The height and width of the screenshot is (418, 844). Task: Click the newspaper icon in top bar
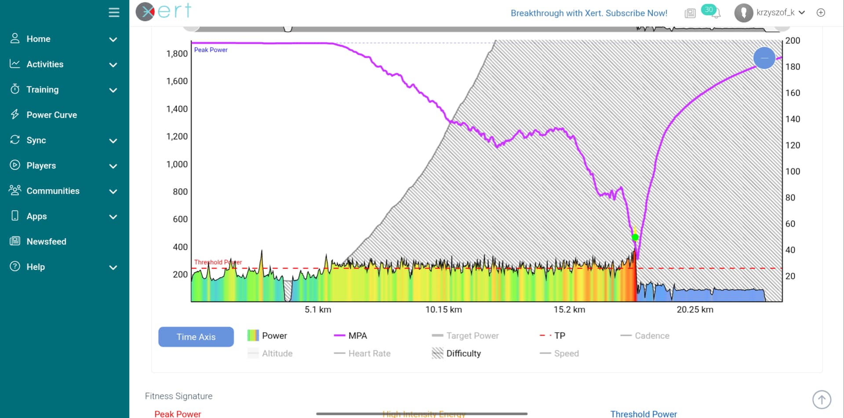690,13
